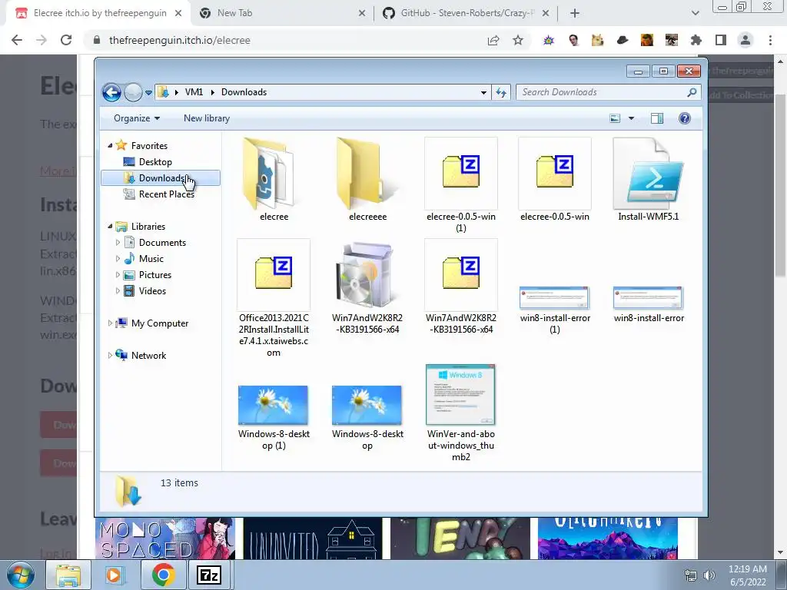Select the Win7AndW2K8R2 installer package with CD icon
The height and width of the screenshot is (590, 787).
point(366,287)
